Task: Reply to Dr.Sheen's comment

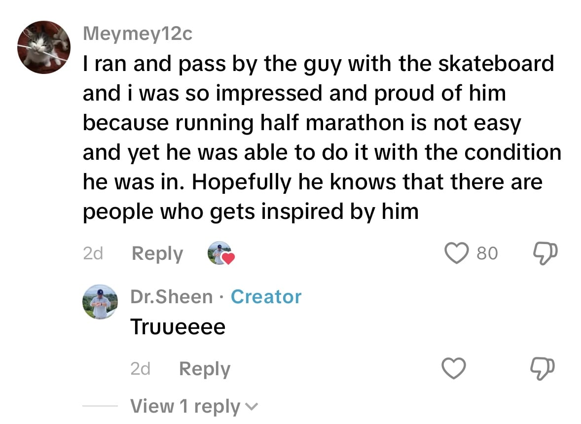Action: pos(204,369)
